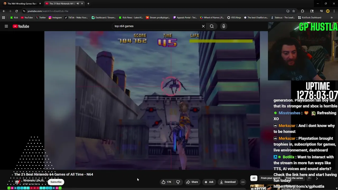This screenshot has height=190, width=338.
Task: Expand hidden bookmarks with double chevron
Action: pyautogui.click(x=331, y=18)
